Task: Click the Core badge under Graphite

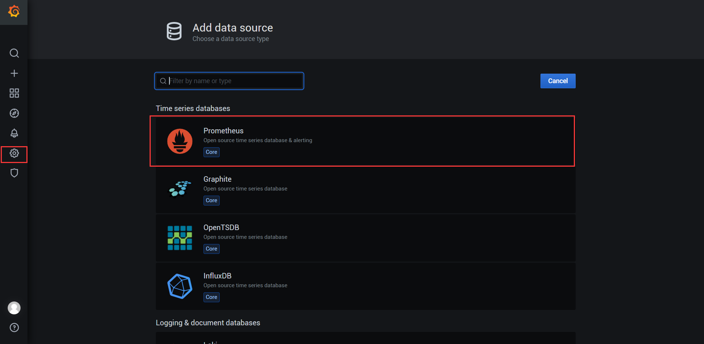Action: (212, 200)
